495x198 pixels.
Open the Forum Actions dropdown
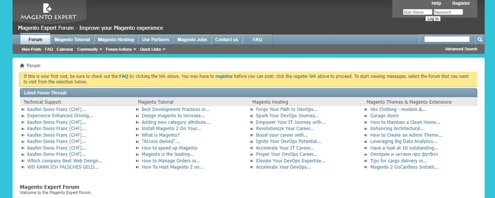[121, 49]
